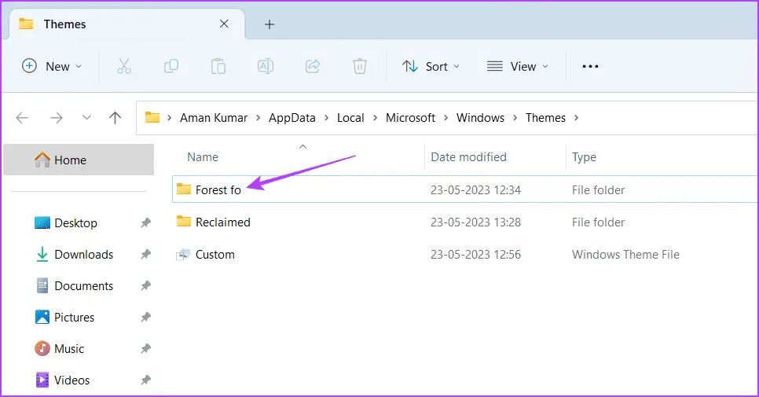The image size is (759, 397).
Task: Go back with the left arrow
Action: coord(22,118)
